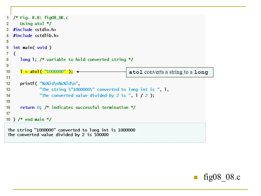The width and height of the screenshot is (261, 196).
Task: Click the callout 'atol converts a string to a long'
Action: click(170, 72)
